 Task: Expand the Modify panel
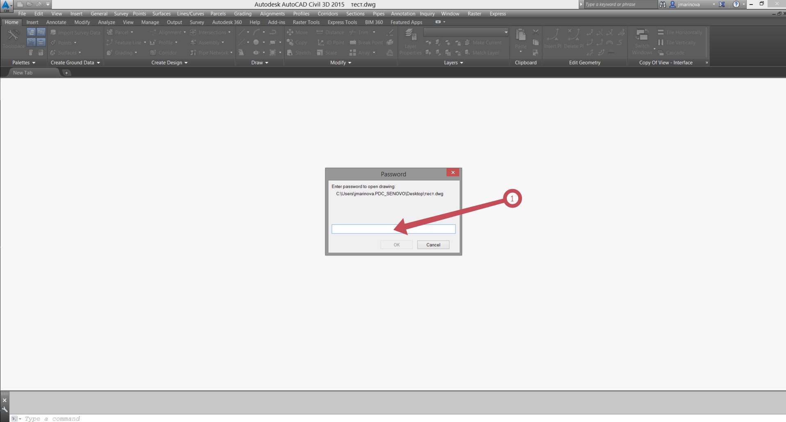[341, 62]
